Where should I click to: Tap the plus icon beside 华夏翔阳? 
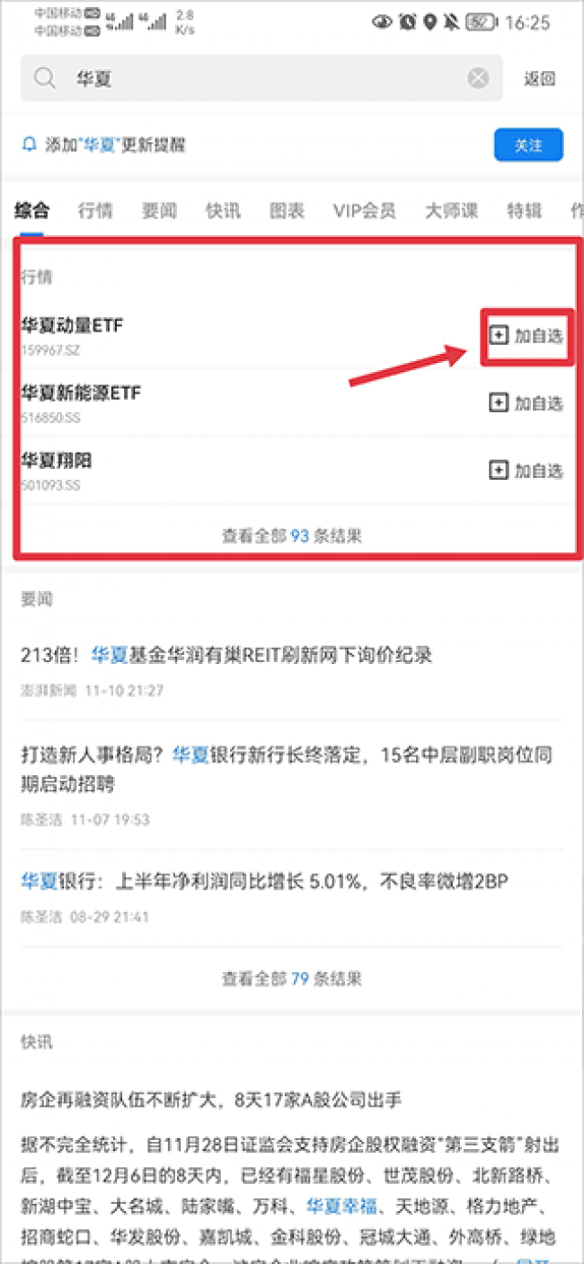pos(498,470)
